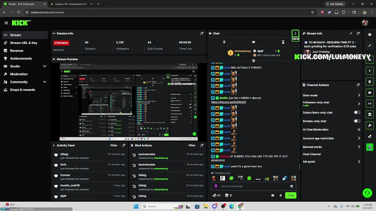Open the AI Chat Moderation external link icon

[359, 130]
